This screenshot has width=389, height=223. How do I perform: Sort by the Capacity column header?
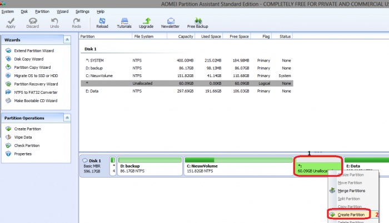coord(181,37)
